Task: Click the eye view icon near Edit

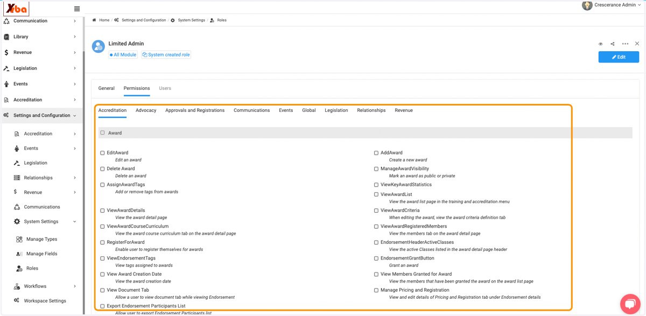Action: point(601,44)
